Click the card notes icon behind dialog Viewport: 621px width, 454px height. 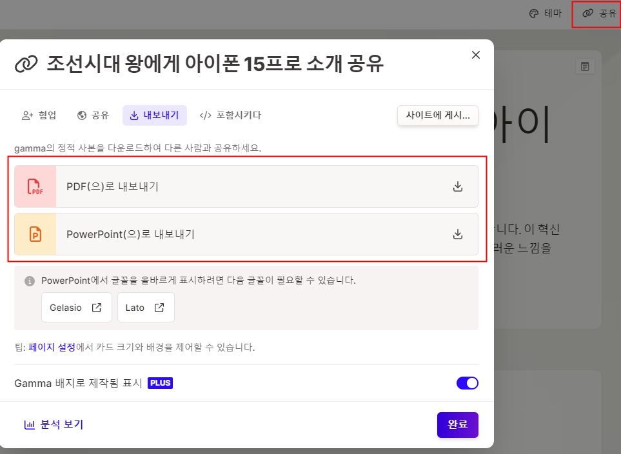pos(585,66)
